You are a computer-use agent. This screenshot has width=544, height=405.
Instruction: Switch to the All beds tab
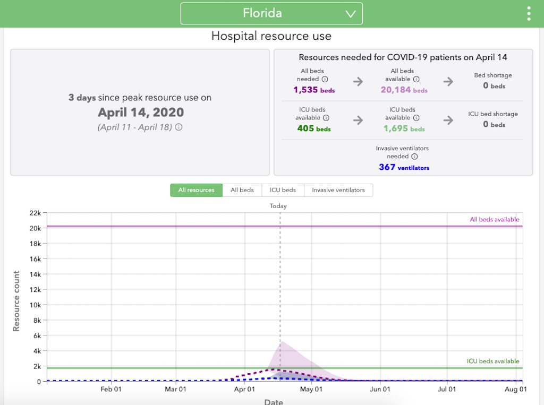[x=242, y=190]
